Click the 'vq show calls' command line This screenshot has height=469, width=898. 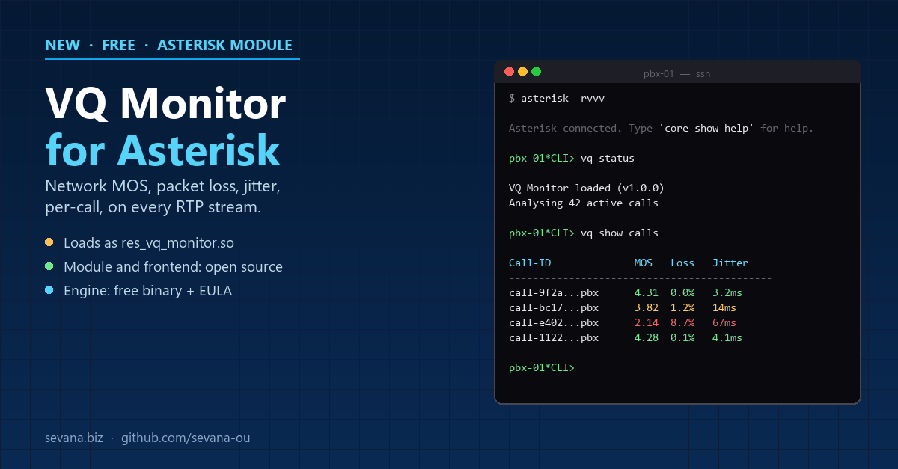tap(584, 233)
